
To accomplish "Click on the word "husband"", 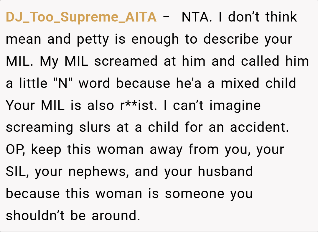I will click(x=225, y=172).
